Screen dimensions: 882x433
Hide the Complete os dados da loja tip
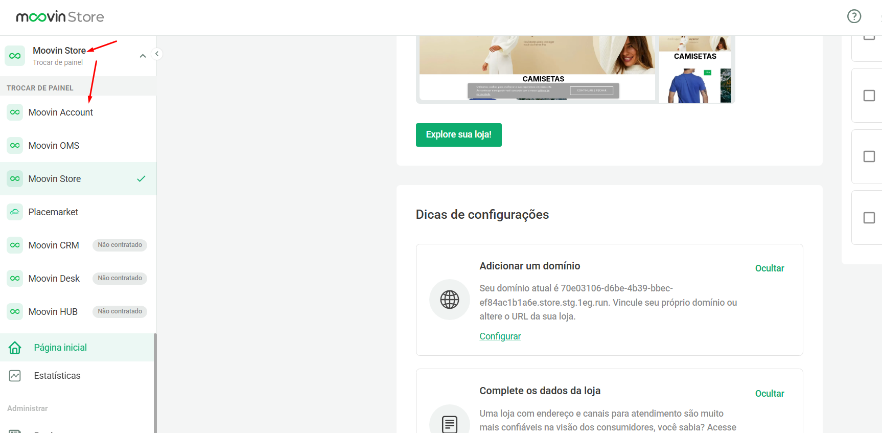tap(770, 394)
